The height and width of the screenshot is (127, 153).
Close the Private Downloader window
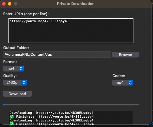(4, 4)
